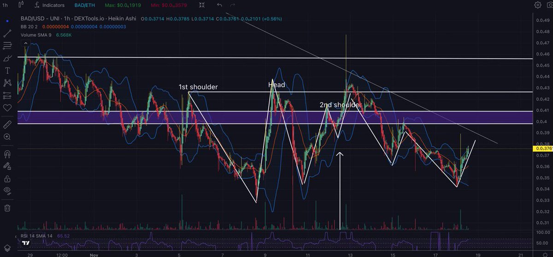Hide all drawings with eye icon
This screenshot has width=553, height=257.
7,191
